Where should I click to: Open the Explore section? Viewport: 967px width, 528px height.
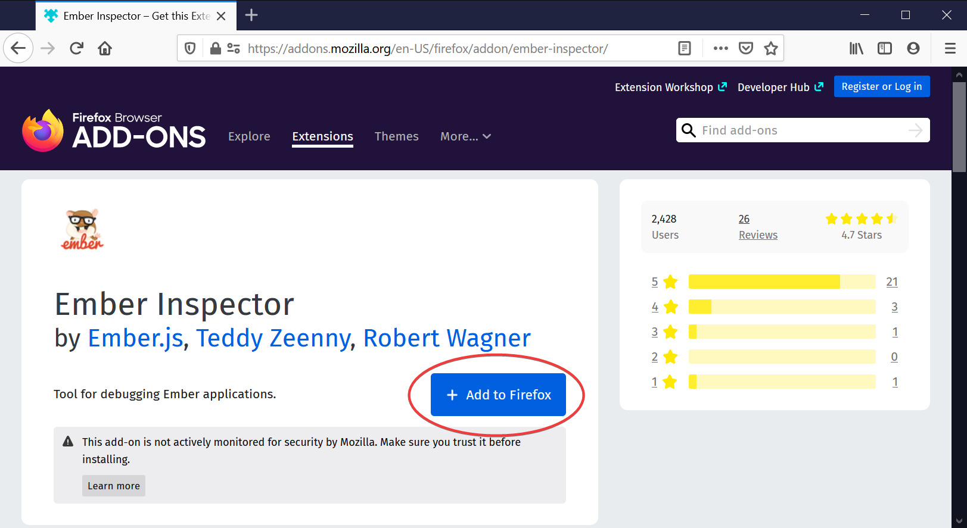click(x=249, y=136)
